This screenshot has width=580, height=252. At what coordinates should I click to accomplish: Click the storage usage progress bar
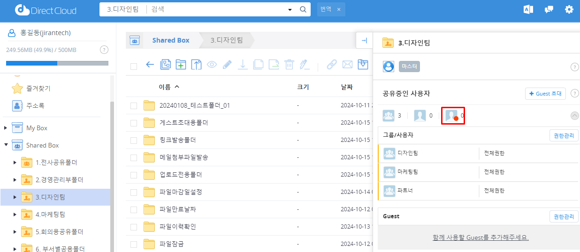coord(57,63)
